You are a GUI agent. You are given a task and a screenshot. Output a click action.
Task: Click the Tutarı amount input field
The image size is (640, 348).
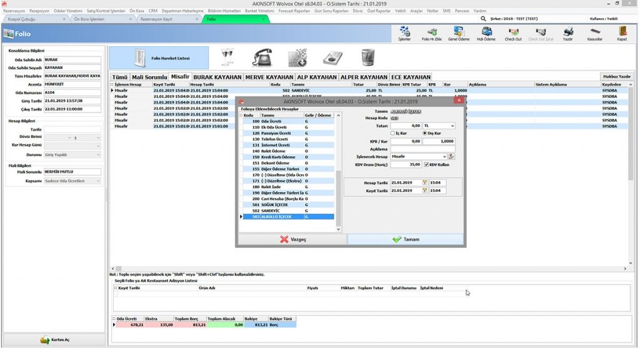click(x=406, y=126)
